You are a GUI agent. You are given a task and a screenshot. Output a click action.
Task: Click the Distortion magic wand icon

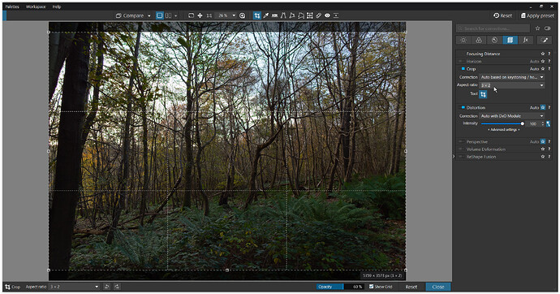548,123
